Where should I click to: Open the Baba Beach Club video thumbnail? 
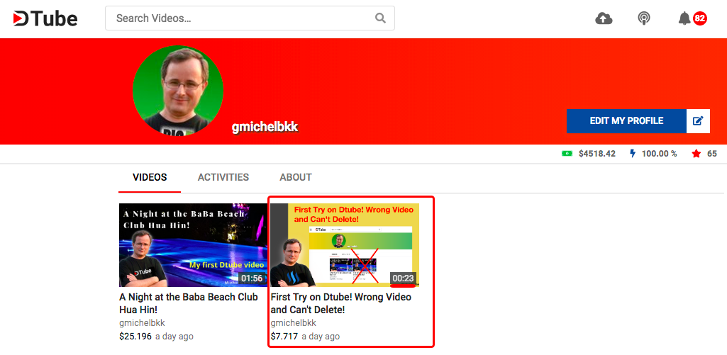coord(194,244)
